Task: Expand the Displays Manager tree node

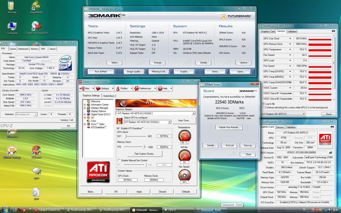Action: [x=85, y=108]
